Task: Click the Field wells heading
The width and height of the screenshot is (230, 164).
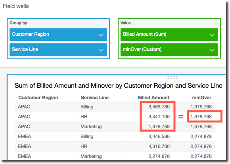Action: [x=16, y=6]
